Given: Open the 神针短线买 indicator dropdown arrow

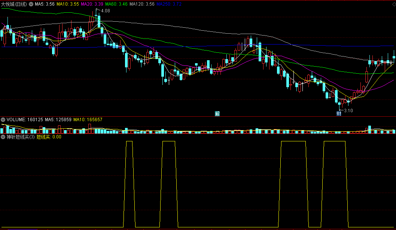Looking at the screenshot, I should (3, 137).
